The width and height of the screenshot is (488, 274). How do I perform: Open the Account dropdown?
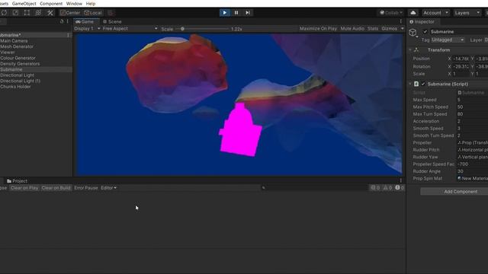pyautogui.click(x=435, y=13)
